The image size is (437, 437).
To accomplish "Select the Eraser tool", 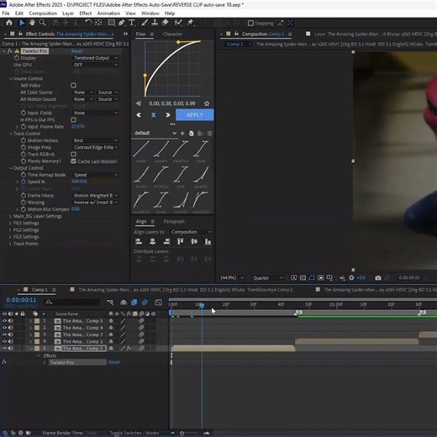I will (x=165, y=23).
